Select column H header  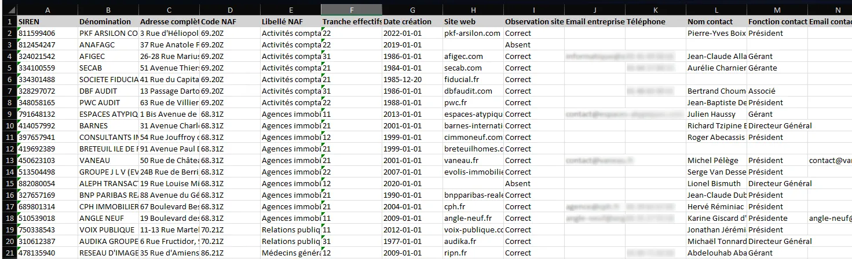[x=473, y=10]
